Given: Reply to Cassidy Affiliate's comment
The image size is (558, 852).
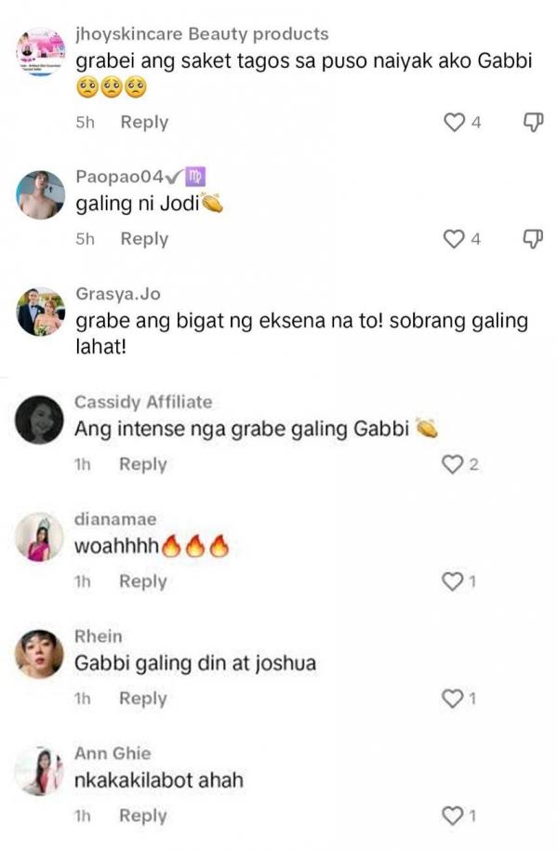Looking at the screenshot, I should (x=143, y=464).
